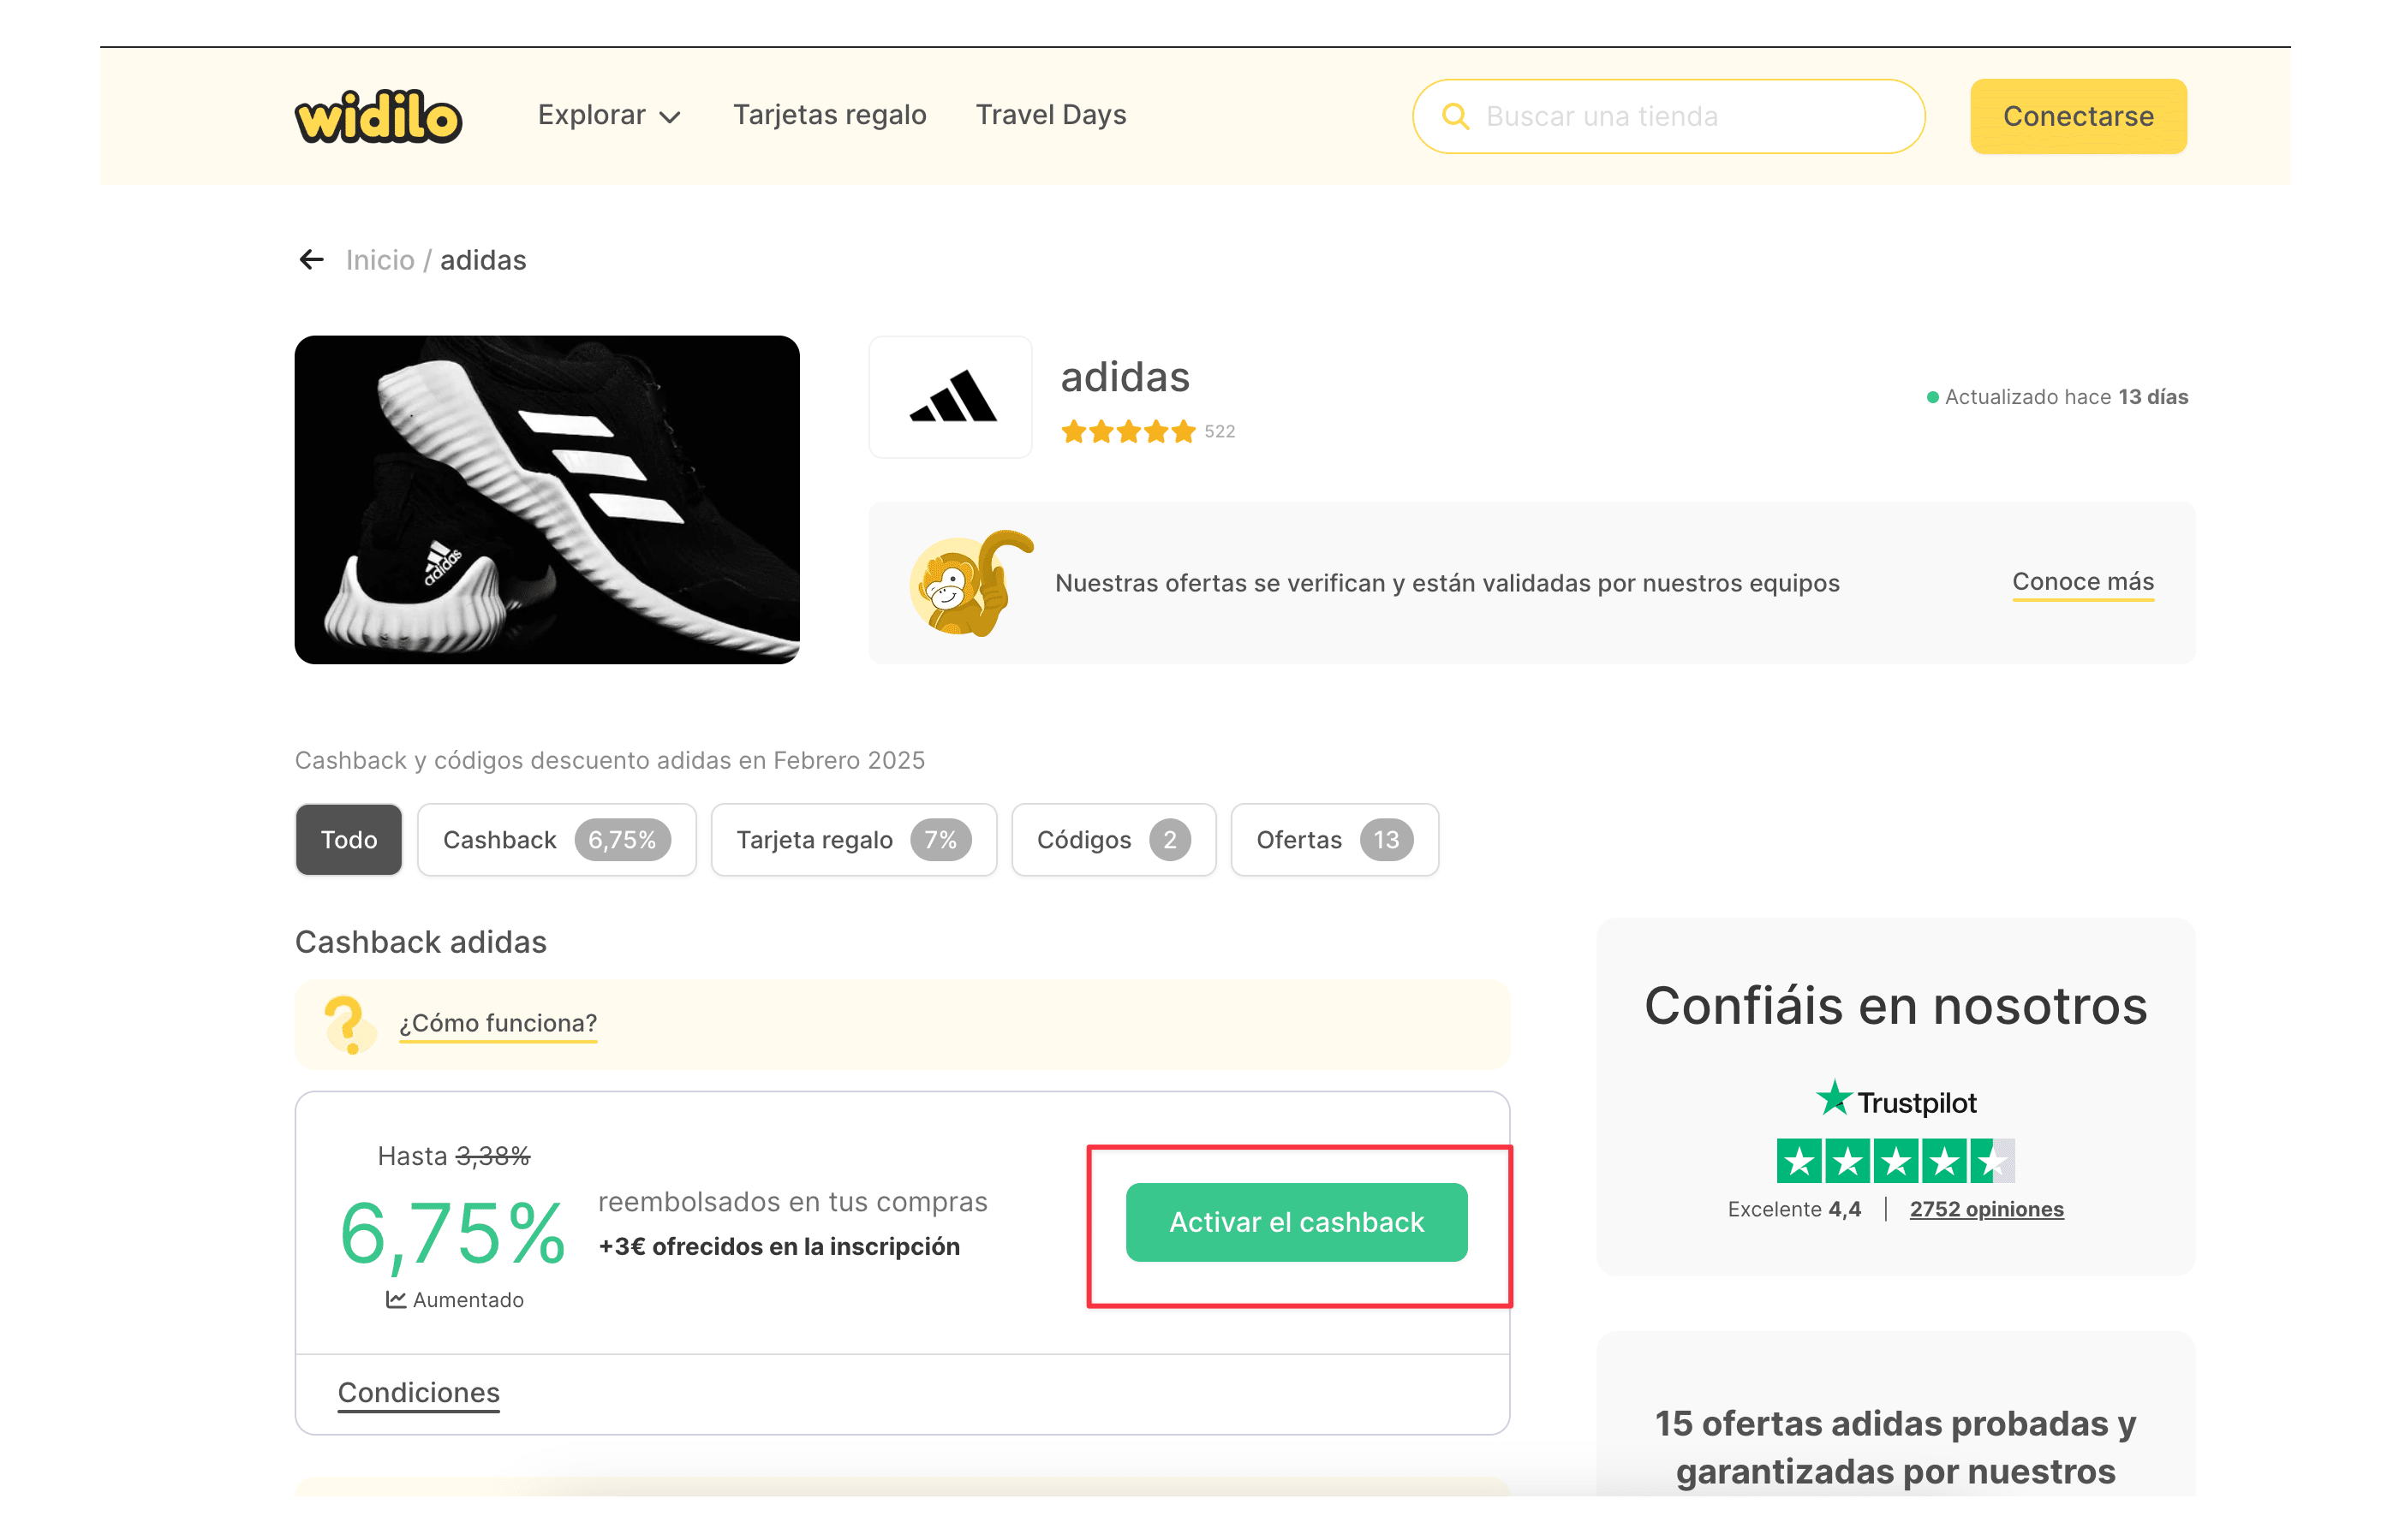Expand the Explorar dropdown menu
Screen dimensions: 2393x1540
pos(609,115)
